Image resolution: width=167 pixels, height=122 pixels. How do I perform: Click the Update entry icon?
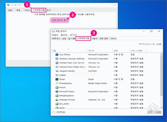coord(57,75)
